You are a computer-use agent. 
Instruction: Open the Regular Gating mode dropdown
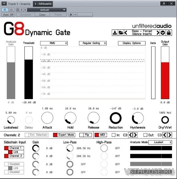coord(93,43)
